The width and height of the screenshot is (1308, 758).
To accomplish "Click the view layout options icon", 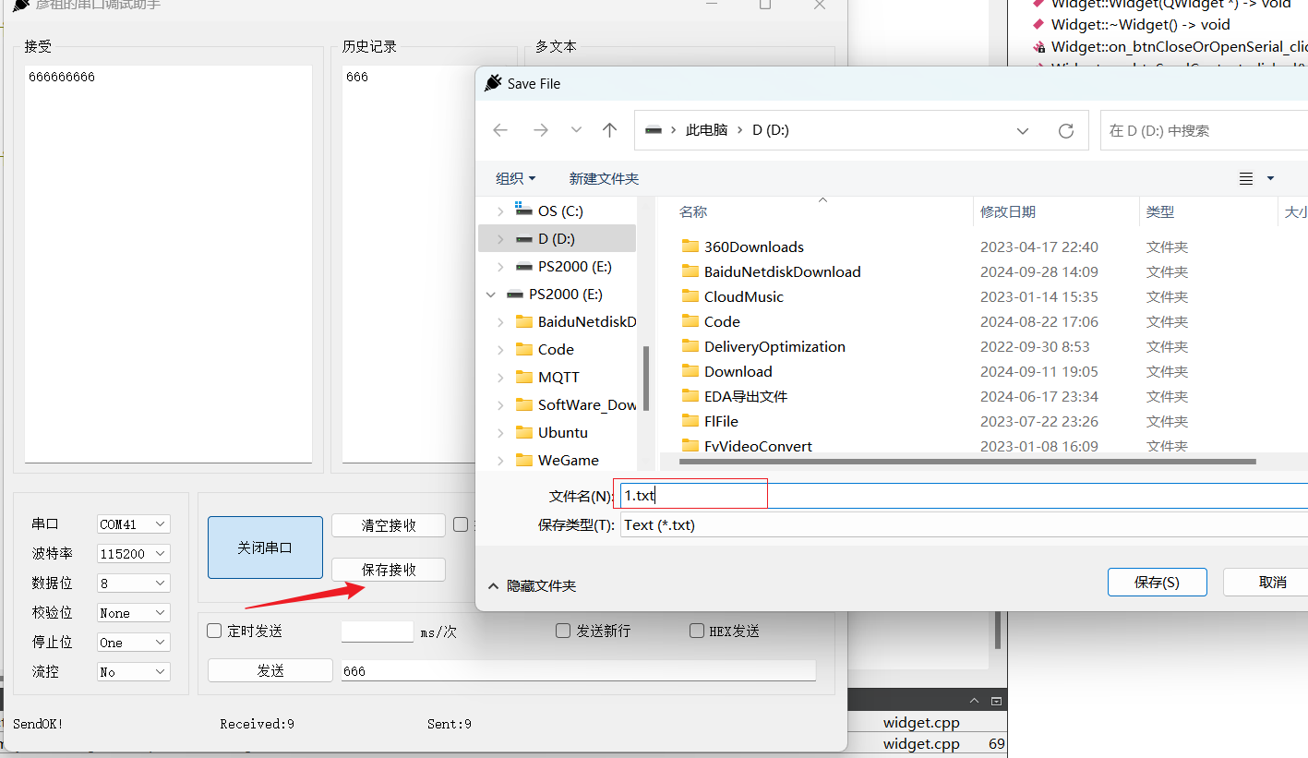I will coord(1246,178).
